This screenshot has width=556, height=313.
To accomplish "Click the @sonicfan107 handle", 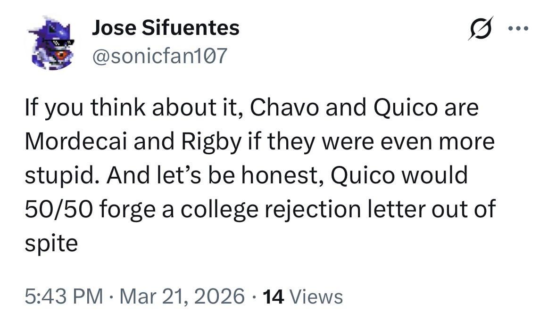I will [x=159, y=56].
